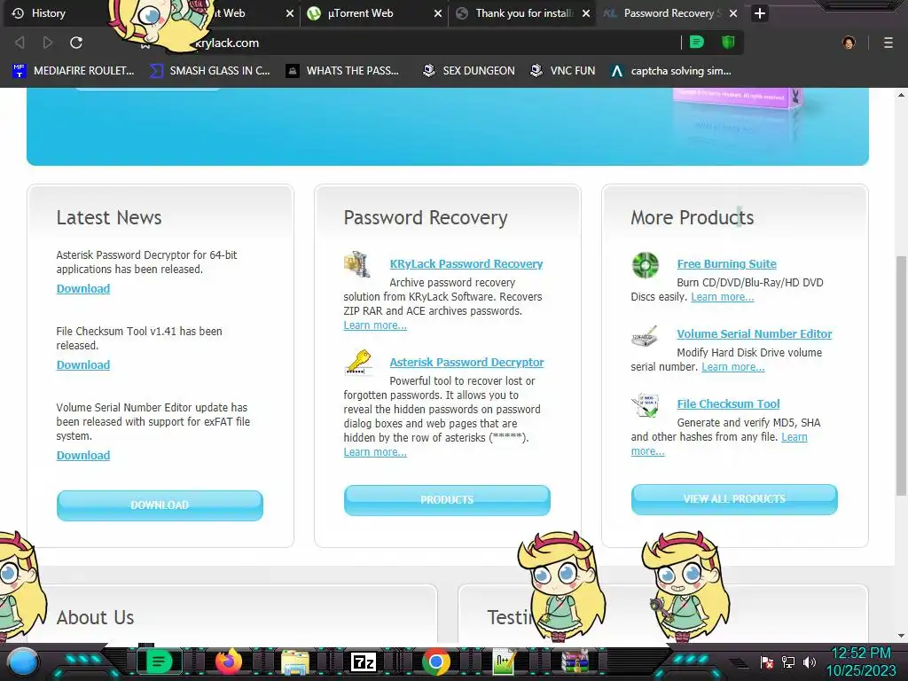Launch Firefox from the taskbar
The height and width of the screenshot is (681, 908).
[229, 661]
